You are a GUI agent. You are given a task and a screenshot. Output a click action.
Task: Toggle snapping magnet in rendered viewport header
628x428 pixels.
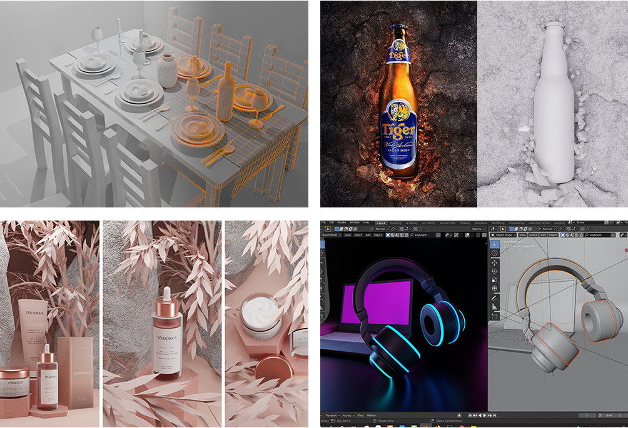(402, 229)
